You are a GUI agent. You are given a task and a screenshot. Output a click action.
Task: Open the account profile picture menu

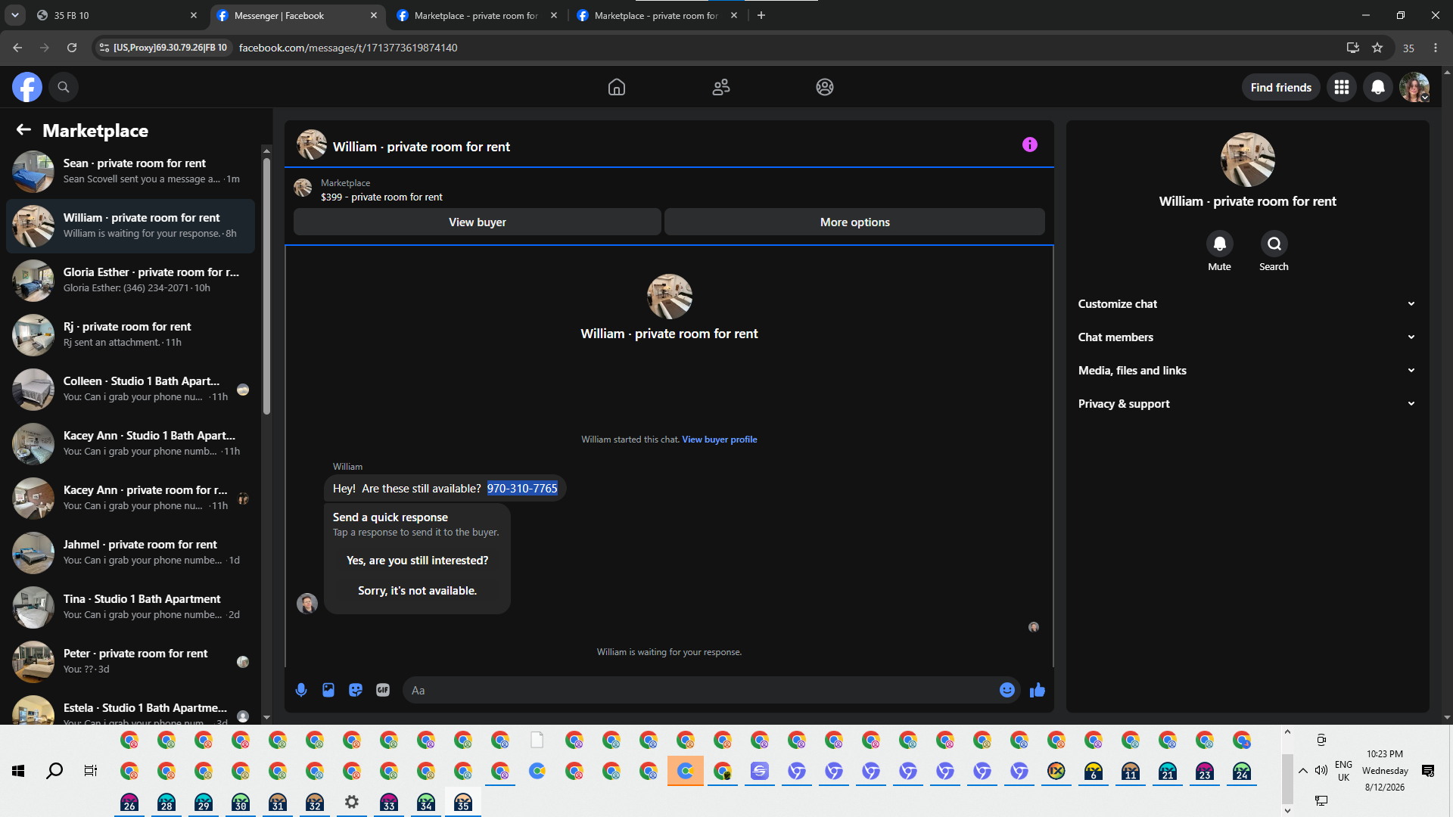(1414, 87)
